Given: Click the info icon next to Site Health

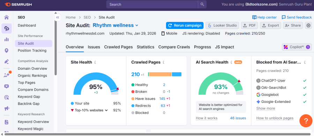Looking at the screenshot, I should [95, 62].
